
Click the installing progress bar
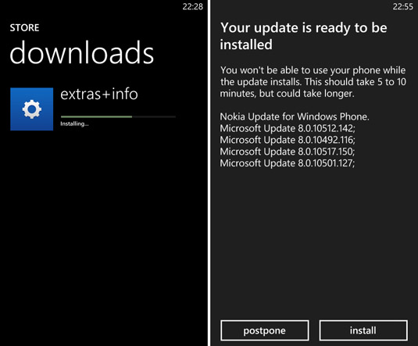pyautogui.click(x=118, y=116)
